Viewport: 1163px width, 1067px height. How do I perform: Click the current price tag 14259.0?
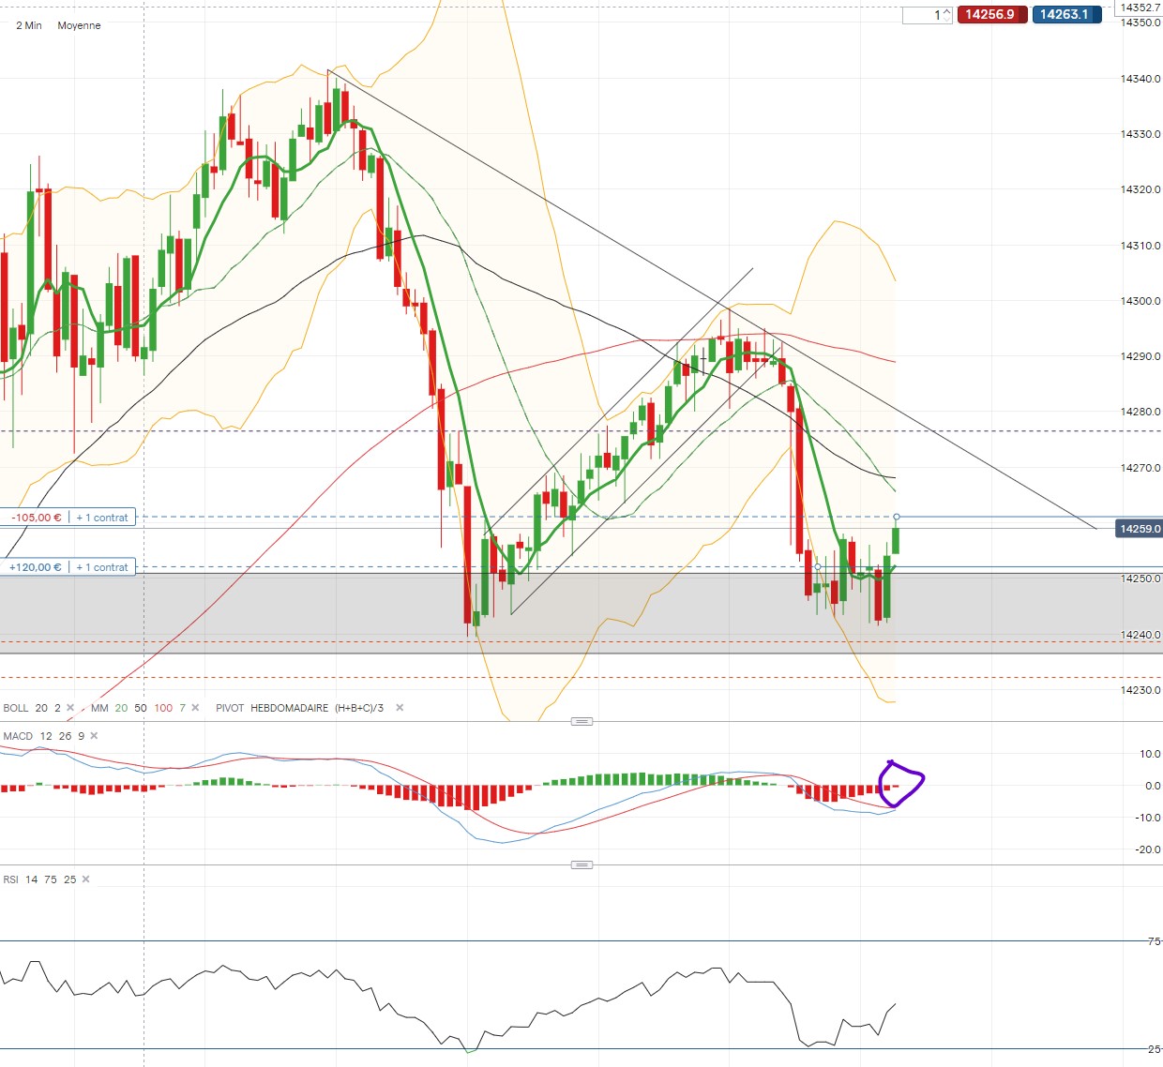click(1140, 529)
